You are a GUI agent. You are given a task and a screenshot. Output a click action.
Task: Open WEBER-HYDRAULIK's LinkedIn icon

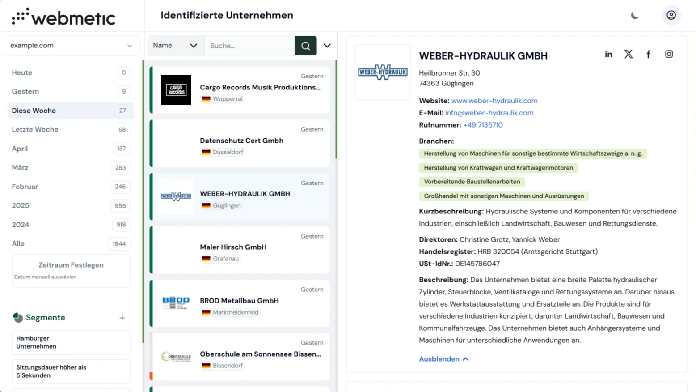coord(608,54)
